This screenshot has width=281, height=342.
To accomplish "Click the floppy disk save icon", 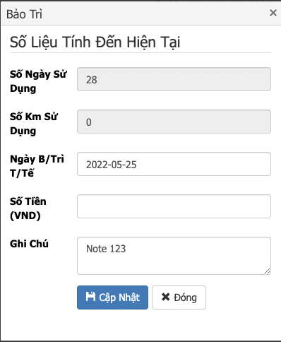I will (90, 297).
